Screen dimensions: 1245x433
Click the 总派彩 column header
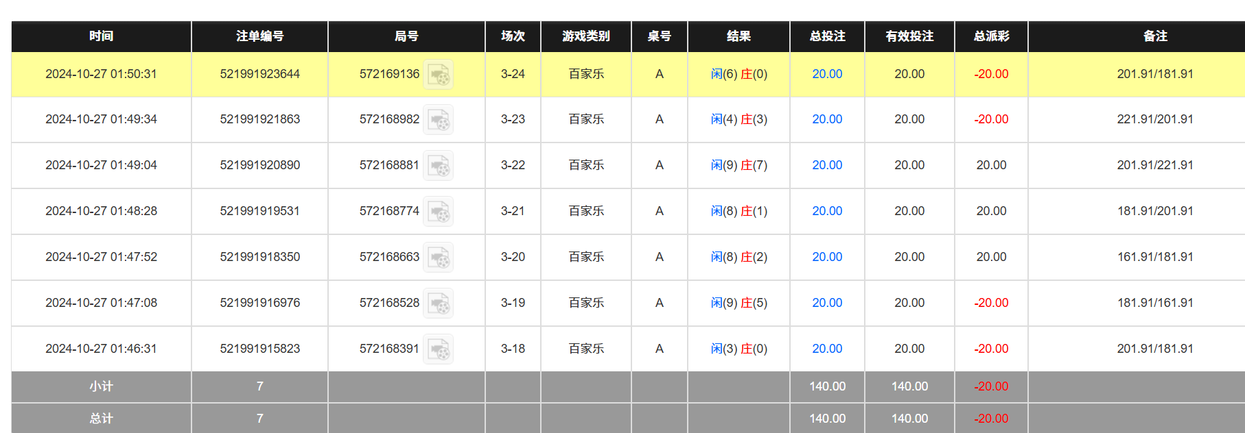pyautogui.click(x=991, y=36)
